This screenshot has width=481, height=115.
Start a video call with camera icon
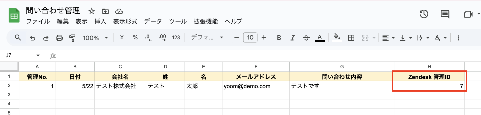click(468, 14)
